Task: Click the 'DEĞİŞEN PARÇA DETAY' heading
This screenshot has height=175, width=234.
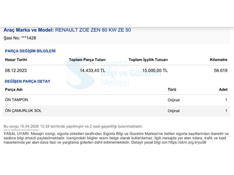Action: click(x=27, y=81)
